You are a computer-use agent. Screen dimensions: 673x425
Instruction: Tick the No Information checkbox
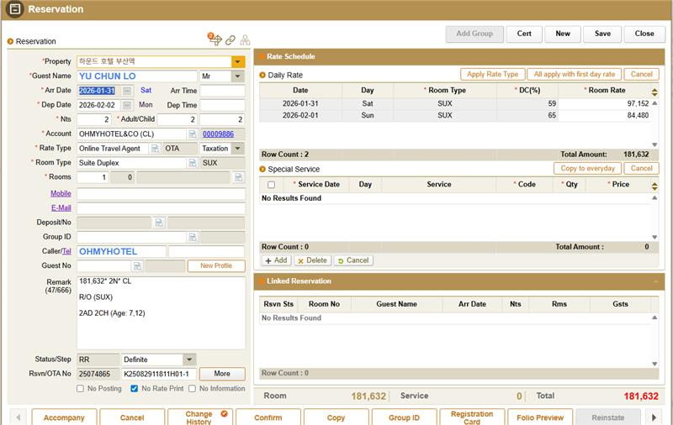pyautogui.click(x=192, y=389)
